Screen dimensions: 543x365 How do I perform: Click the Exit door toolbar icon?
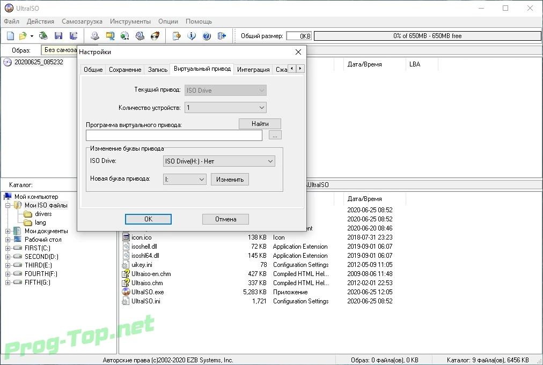click(x=222, y=35)
